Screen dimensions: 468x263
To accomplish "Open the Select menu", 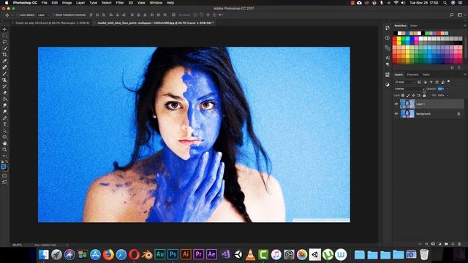I will pos(106,3).
